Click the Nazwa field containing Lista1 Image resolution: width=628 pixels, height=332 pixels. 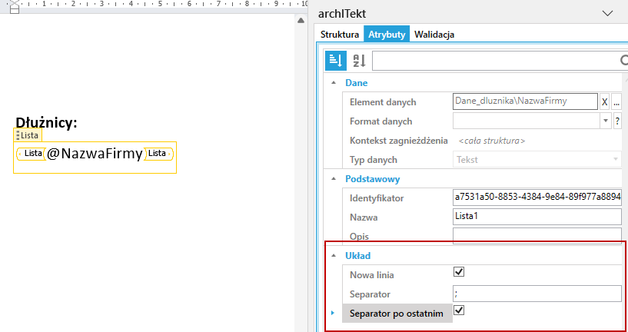[537, 217]
